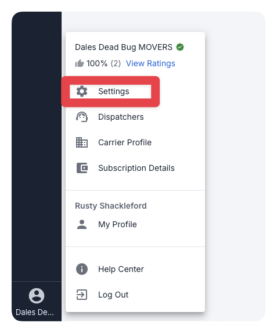277x333 pixels.
Task: Click the My Profile person icon
Action: click(x=82, y=224)
